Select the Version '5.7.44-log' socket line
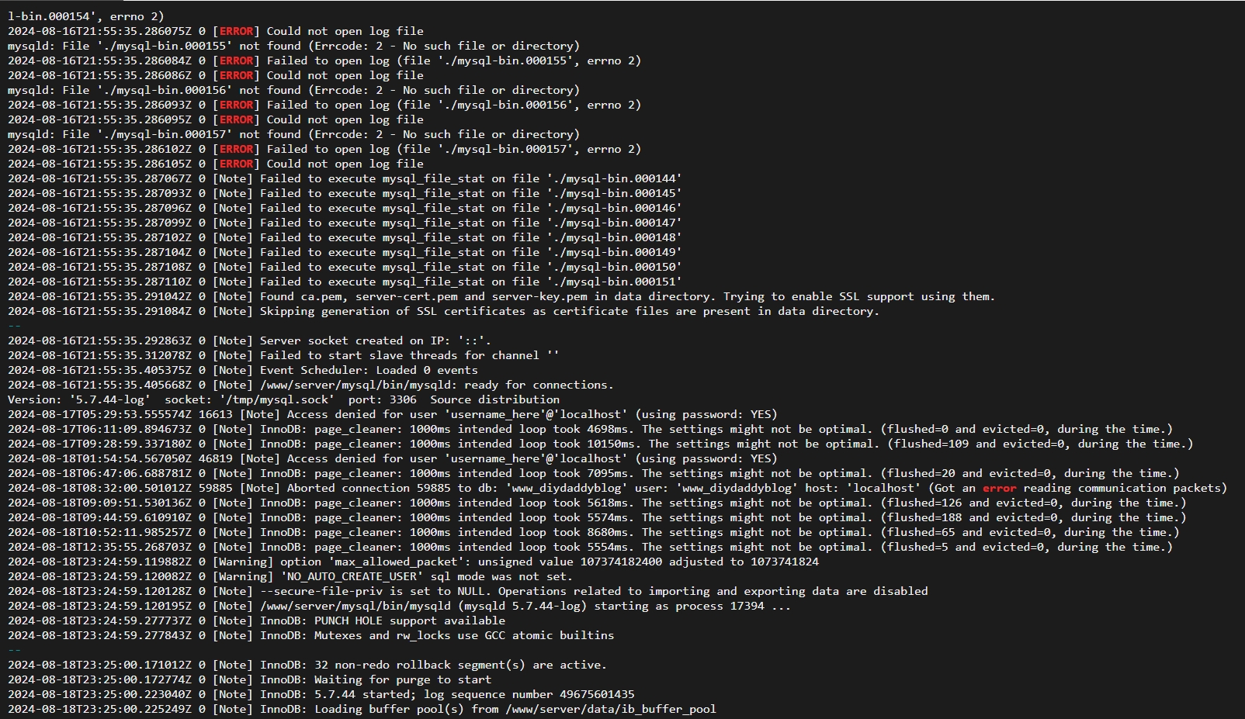This screenshot has height=719, width=1245. pyautogui.click(x=283, y=399)
